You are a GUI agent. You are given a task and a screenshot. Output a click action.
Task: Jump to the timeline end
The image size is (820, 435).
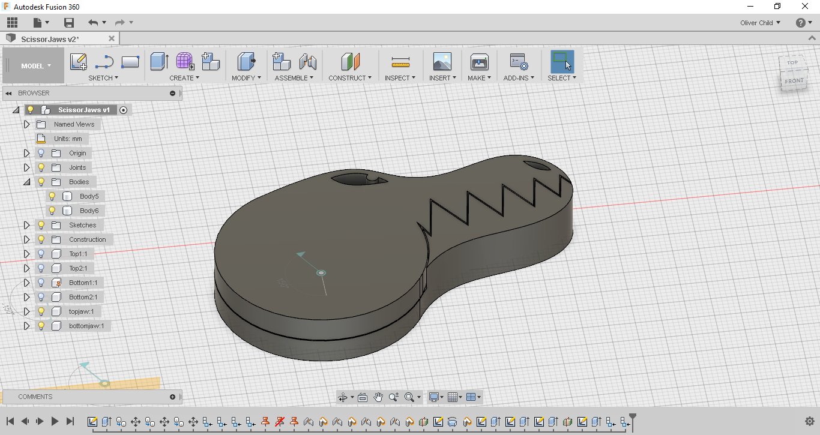70,421
